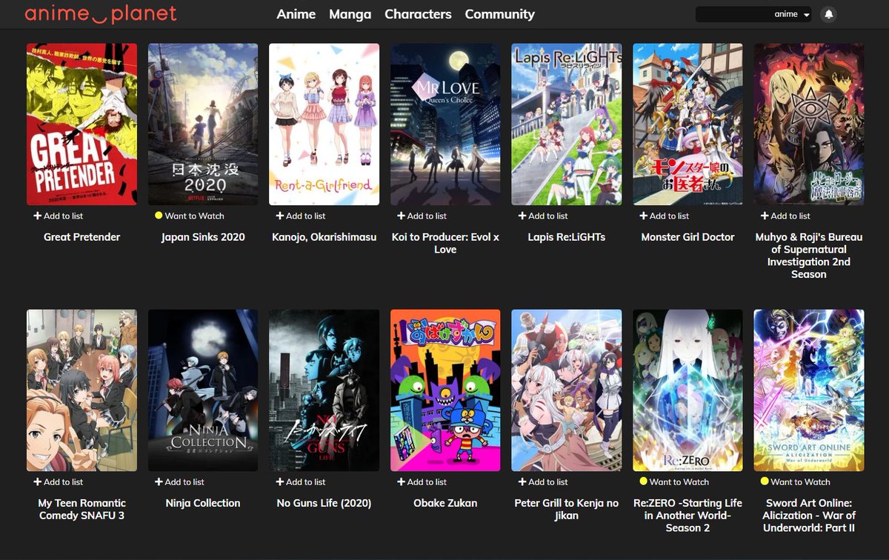Image resolution: width=889 pixels, height=560 pixels.
Task: Add Kanojo, Okarishimasu to list
Action: (300, 216)
